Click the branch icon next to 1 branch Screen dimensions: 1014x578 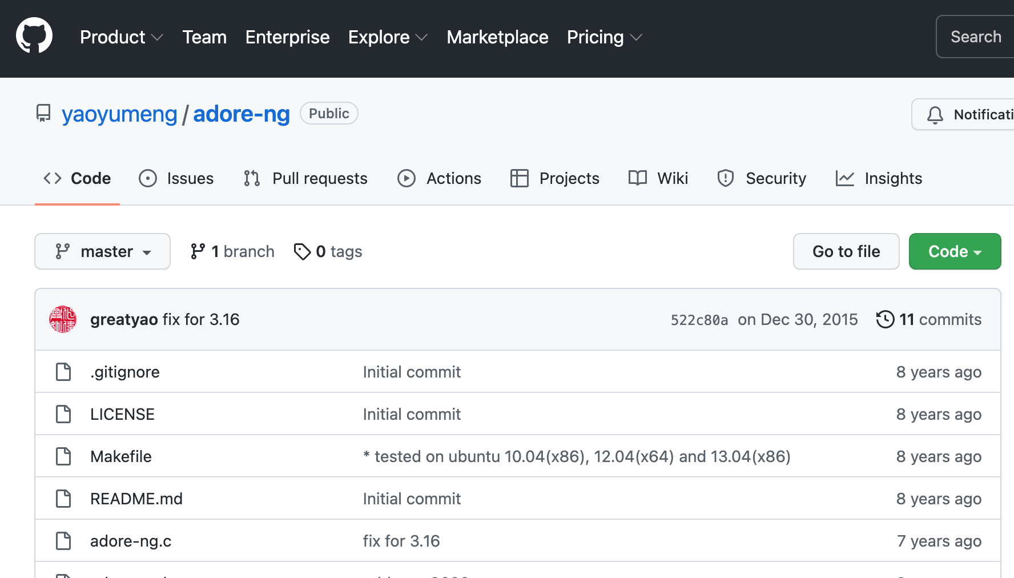[x=198, y=251]
